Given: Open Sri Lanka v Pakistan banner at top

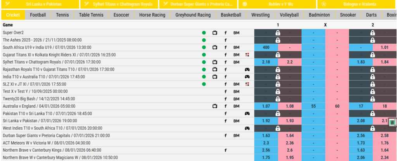Looking at the screenshot, I should click(x=40, y=4).
